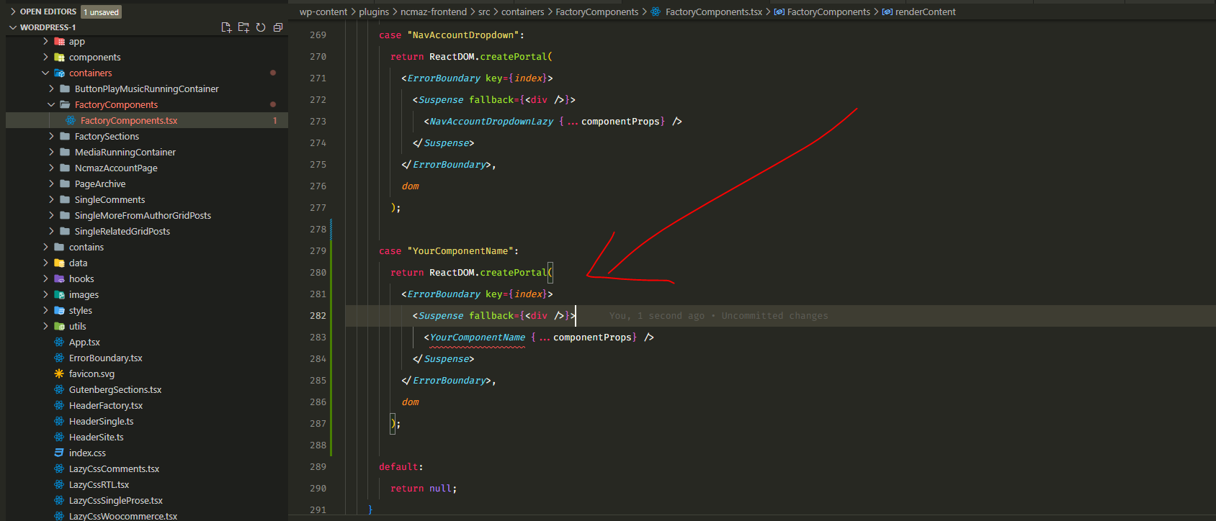This screenshot has width=1216, height=521.
Task: Click the '1 unsaved' badge
Action: tap(101, 12)
